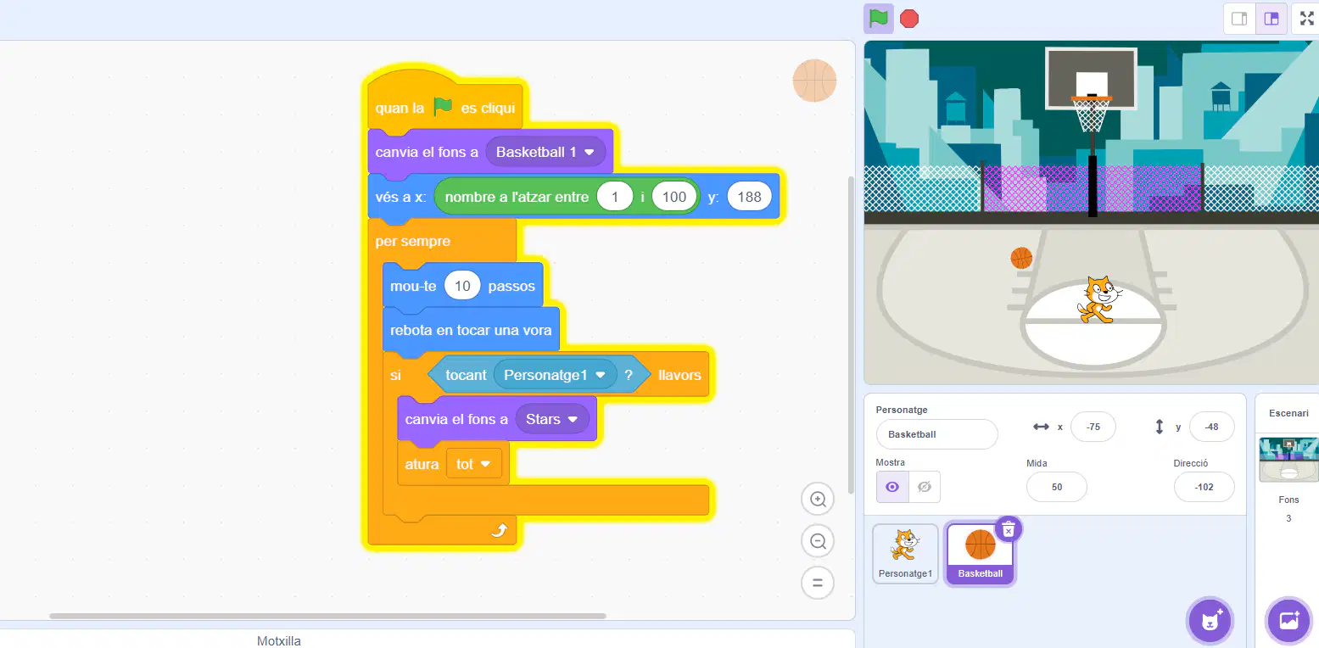Click the green flag to run project
This screenshot has height=648, width=1319.
coord(879,18)
